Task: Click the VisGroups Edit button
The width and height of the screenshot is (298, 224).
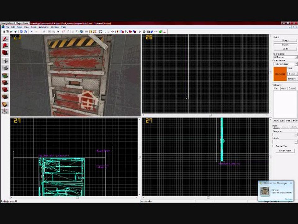Action: point(282,121)
